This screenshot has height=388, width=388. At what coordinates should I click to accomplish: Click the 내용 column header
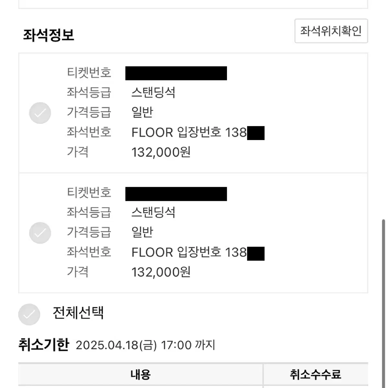tap(141, 374)
